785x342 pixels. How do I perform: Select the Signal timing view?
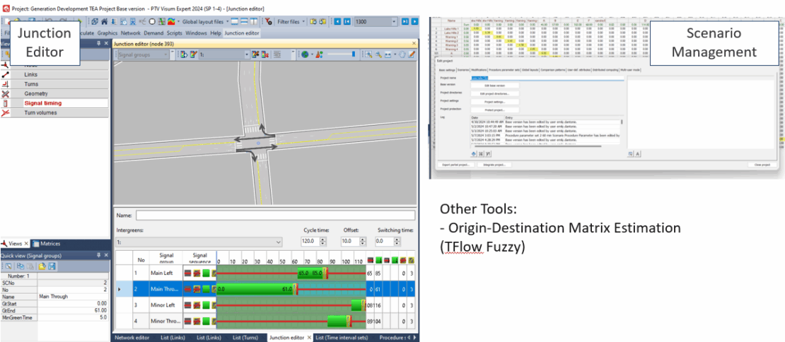(x=54, y=103)
